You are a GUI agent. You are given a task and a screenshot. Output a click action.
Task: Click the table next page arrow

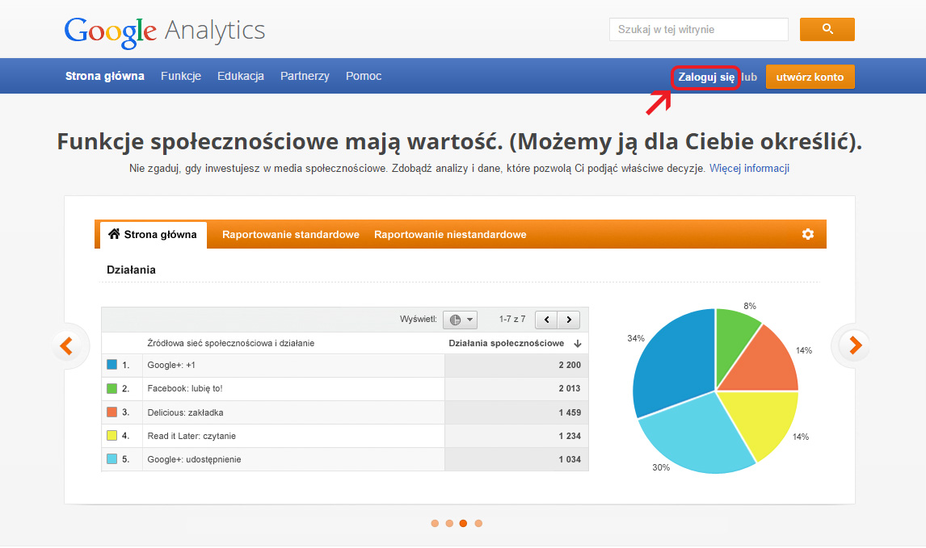569,320
